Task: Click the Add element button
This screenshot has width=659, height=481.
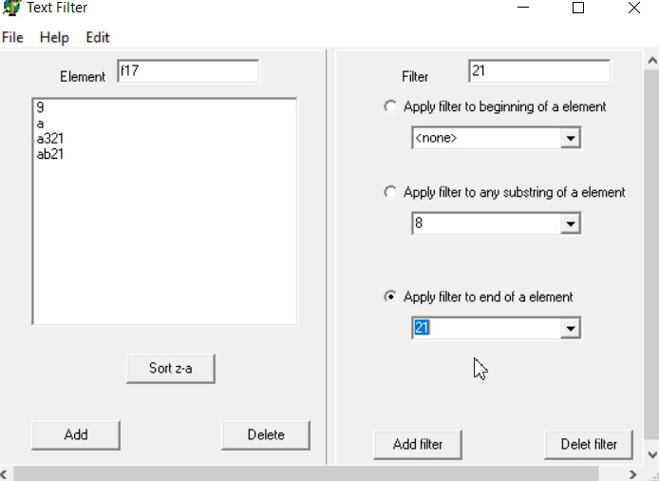Action: tap(76, 435)
